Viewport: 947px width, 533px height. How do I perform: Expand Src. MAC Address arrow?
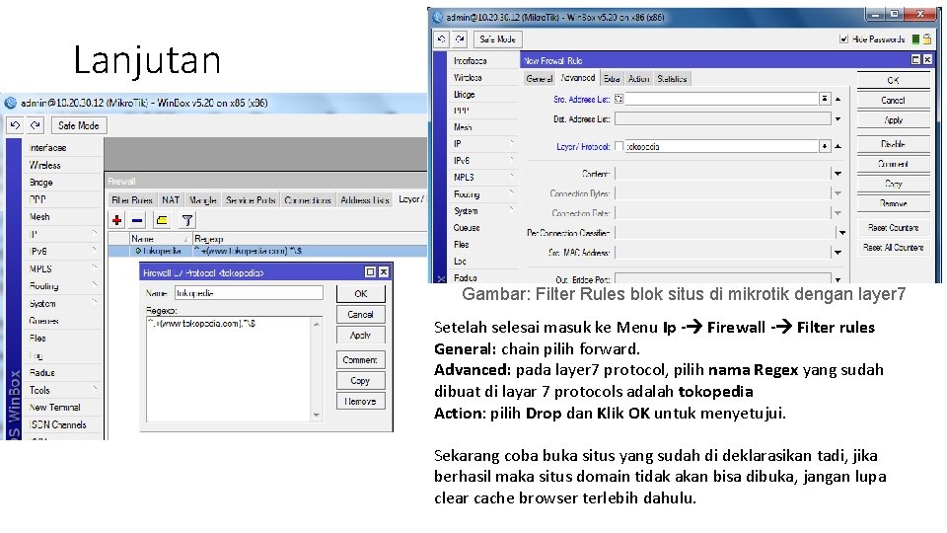(838, 253)
